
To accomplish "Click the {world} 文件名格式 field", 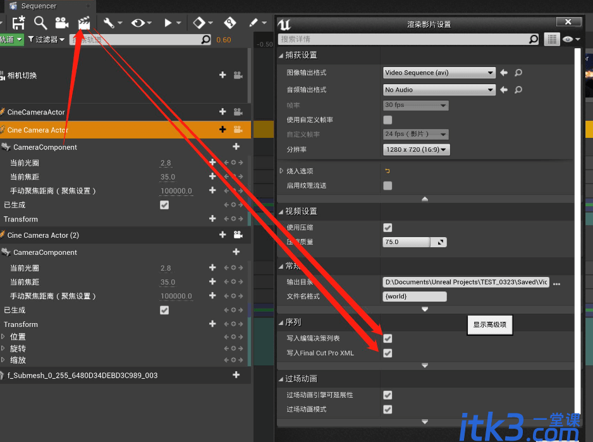I will pos(415,297).
